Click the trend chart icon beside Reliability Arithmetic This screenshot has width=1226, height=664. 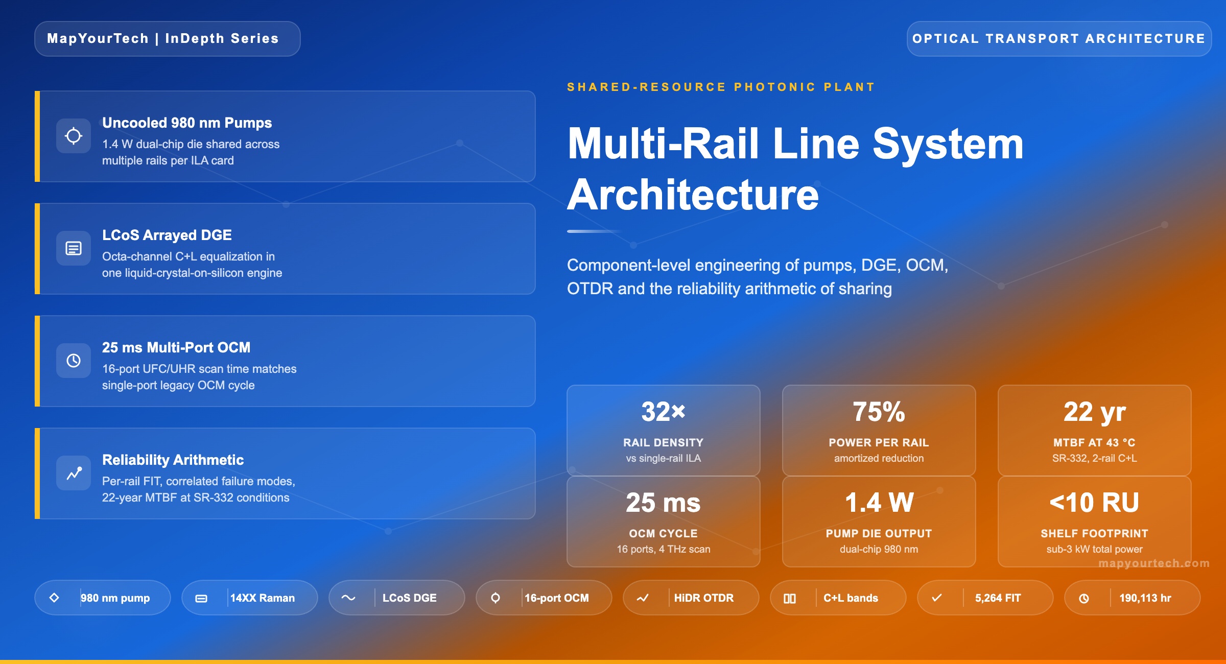point(74,473)
